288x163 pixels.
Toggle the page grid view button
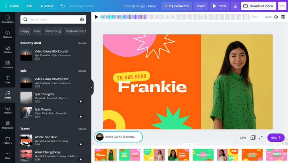tap(253, 138)
